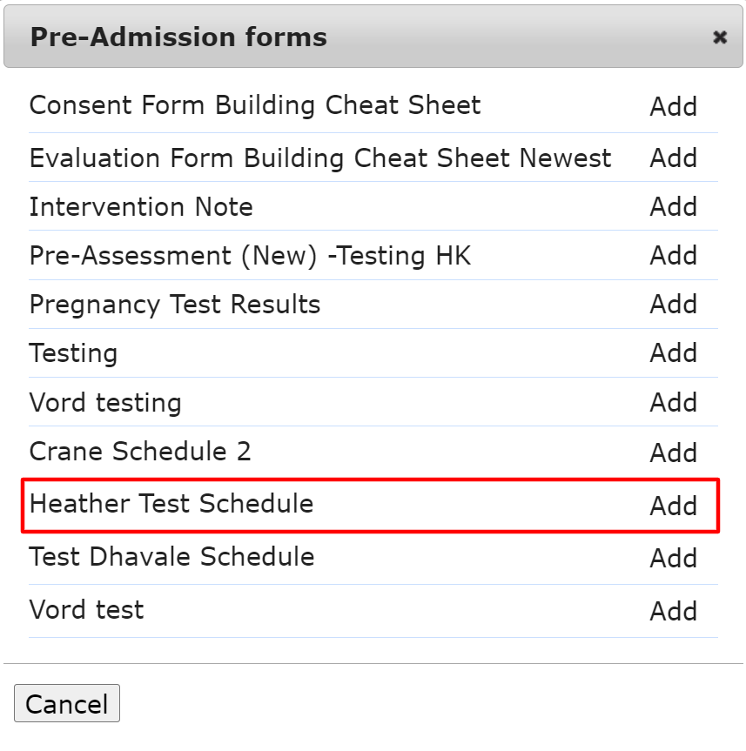Select the Vord test label

[86, 610]
